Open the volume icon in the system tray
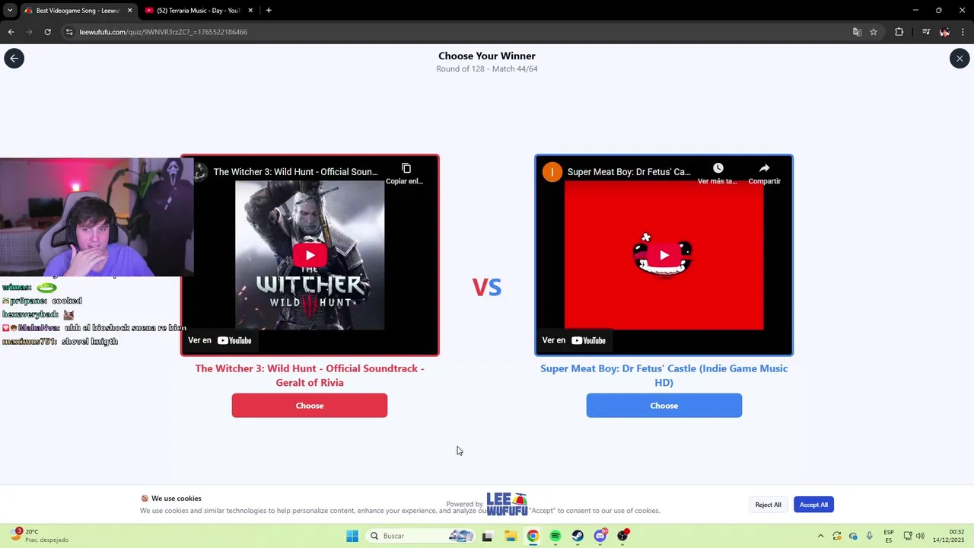The image size is (974, 548). 920,536
